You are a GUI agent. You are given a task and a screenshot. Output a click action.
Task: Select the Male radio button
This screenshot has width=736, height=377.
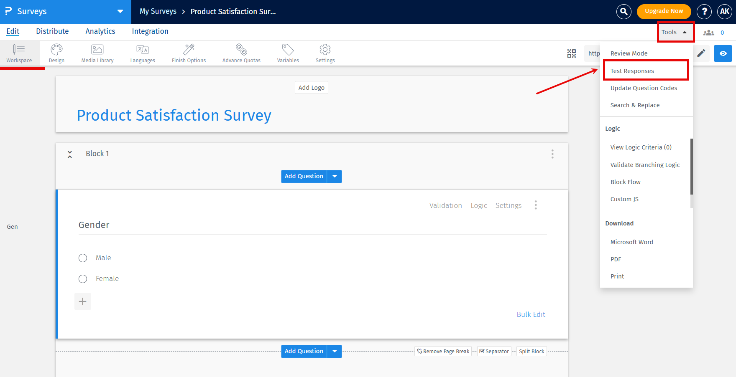pyautogui.click(x=82, y=258)
